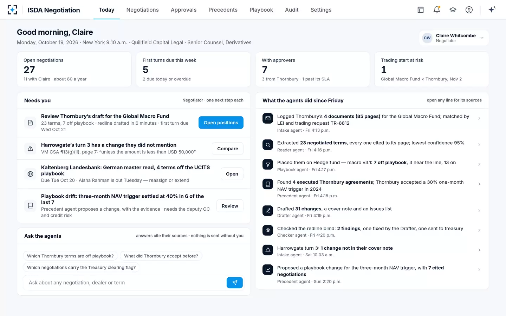Click the Open positions button
Image resolution: width=506 pixels, height=316 pixels.
click(221, 123)
